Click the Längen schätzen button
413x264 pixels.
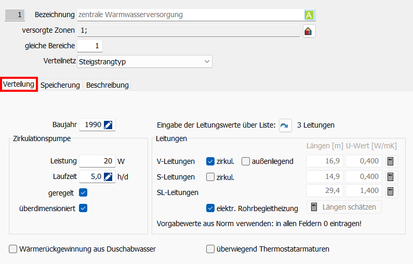click(x=344, y=207)
